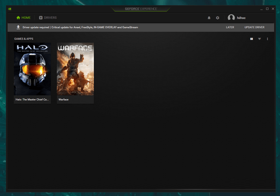Click the user avatar icon

(x=231, y=17)
